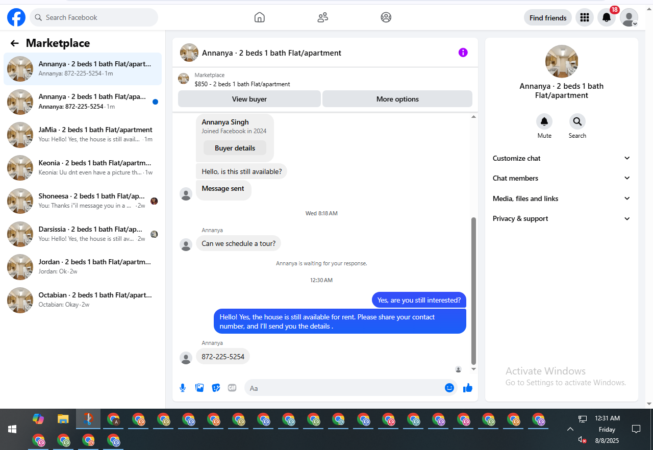Focus the Search Facebook field
653x450 pixels.
(94, 17)
